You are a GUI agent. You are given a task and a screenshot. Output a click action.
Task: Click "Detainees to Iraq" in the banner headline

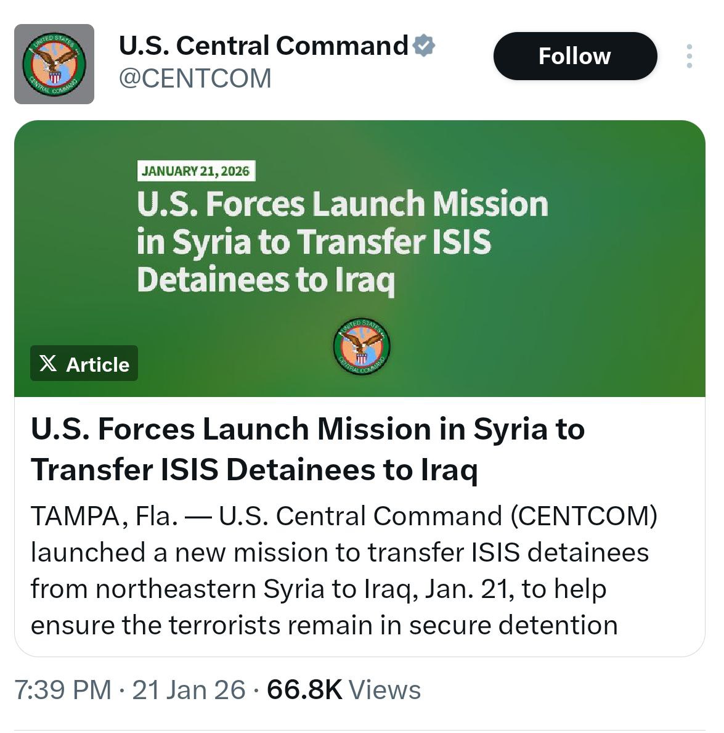click(266, 279)
